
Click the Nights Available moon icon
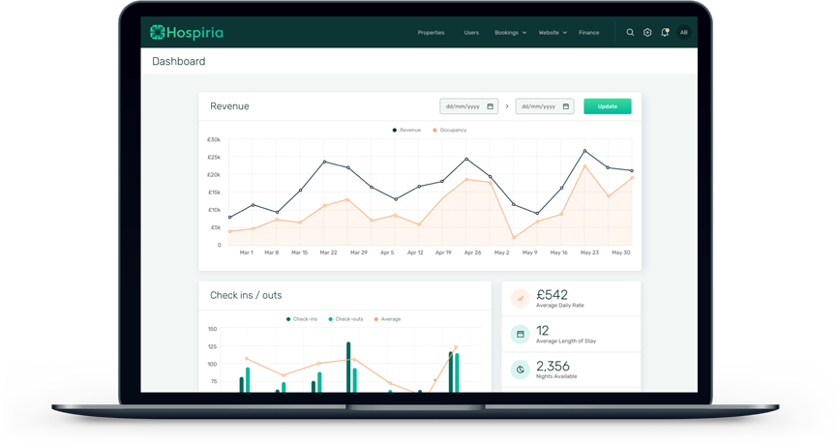click(520, 370)
